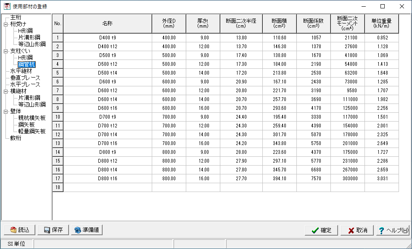Select 鋼矢板 tree item
This screenshot has width=412, height=249.
click(x=26, y=124)
